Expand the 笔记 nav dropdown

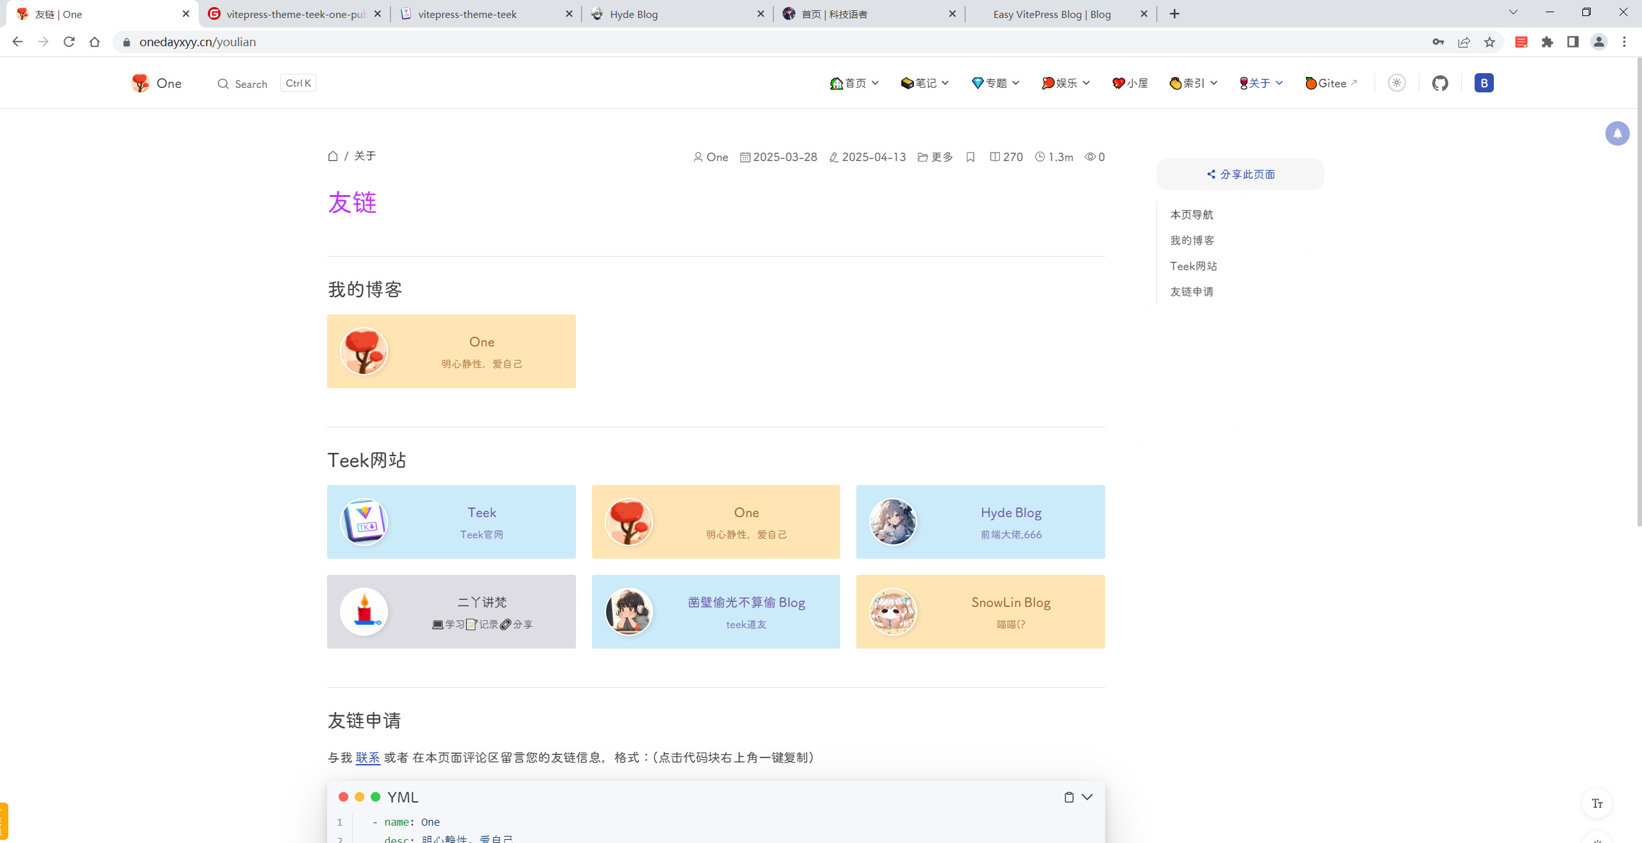(x=924, y=83)
